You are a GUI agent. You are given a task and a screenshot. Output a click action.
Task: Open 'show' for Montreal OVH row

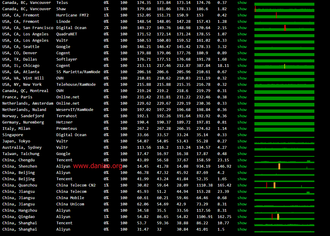coord(242,91)
